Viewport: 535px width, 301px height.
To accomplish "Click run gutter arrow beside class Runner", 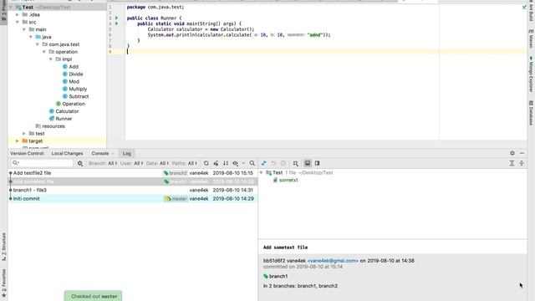I will 117,18.
